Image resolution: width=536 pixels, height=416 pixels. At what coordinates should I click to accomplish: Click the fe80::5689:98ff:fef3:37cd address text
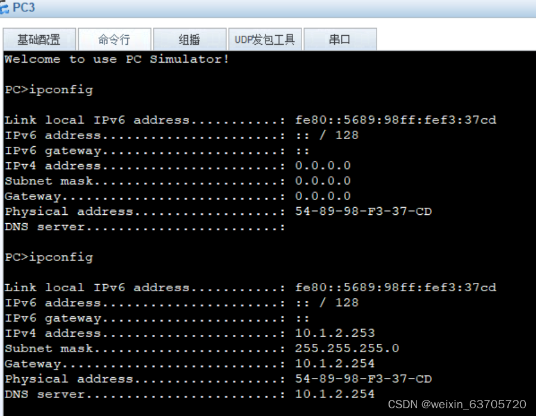point(396,287)
